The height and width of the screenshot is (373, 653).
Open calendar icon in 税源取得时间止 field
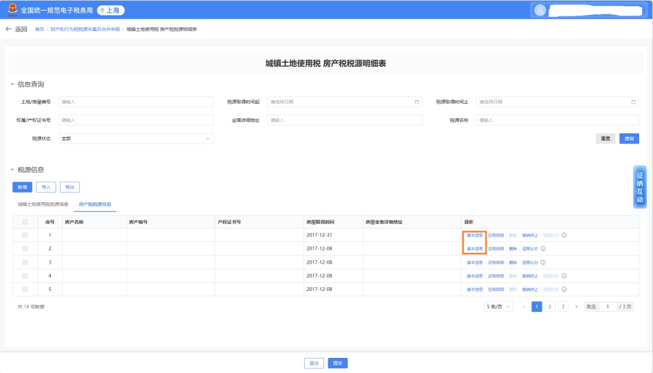click(633, 102)
